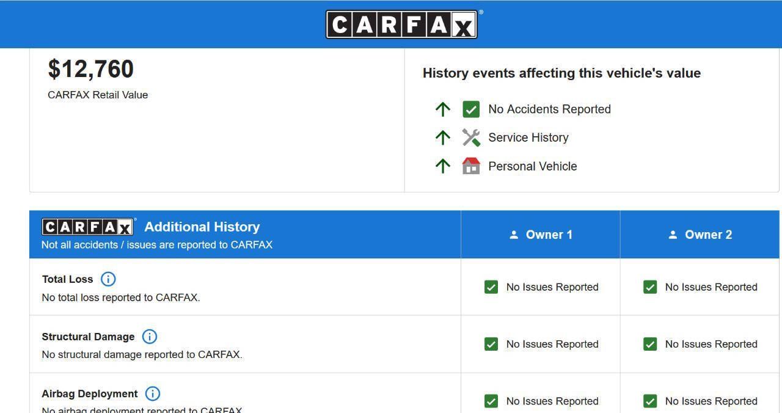This screenshot has width=782, height=413.
Task: Select the Owner 2 column header
Action: [x=700, y=235]
